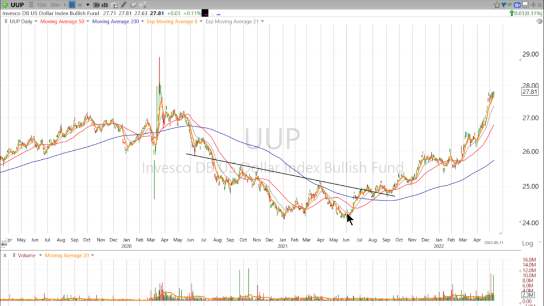Image resolution: width=544 pixels, height=306 pixels.
Task: Click the move window crosshair icon
Action: click(533, 5)
